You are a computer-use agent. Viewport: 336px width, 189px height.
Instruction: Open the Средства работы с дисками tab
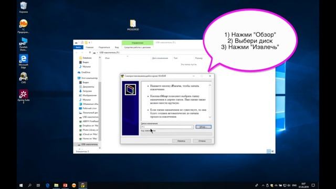point(138,47)
